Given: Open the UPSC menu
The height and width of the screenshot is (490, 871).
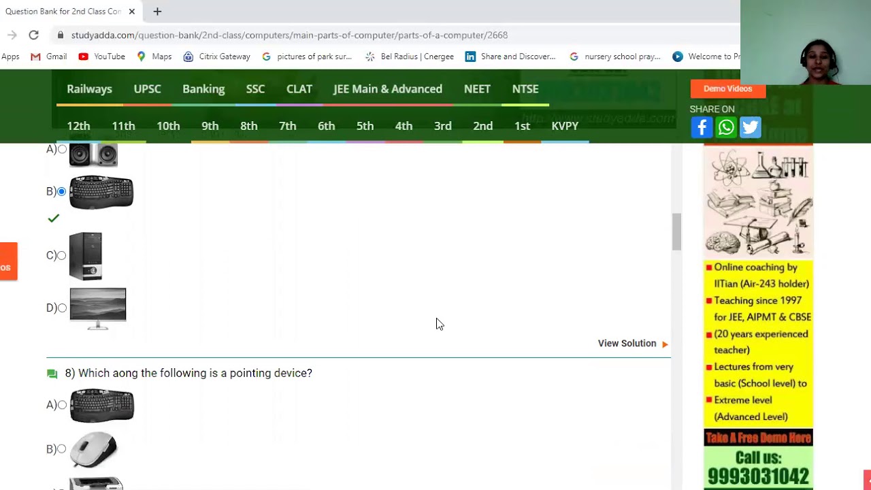Looking at the screenshot, I should (147, 89).
